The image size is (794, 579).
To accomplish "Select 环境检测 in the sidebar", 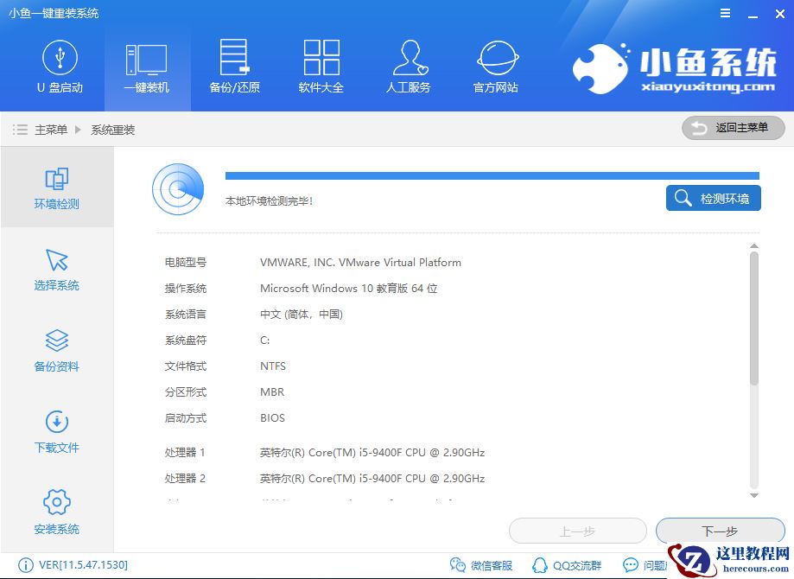I will pos(56,188).
